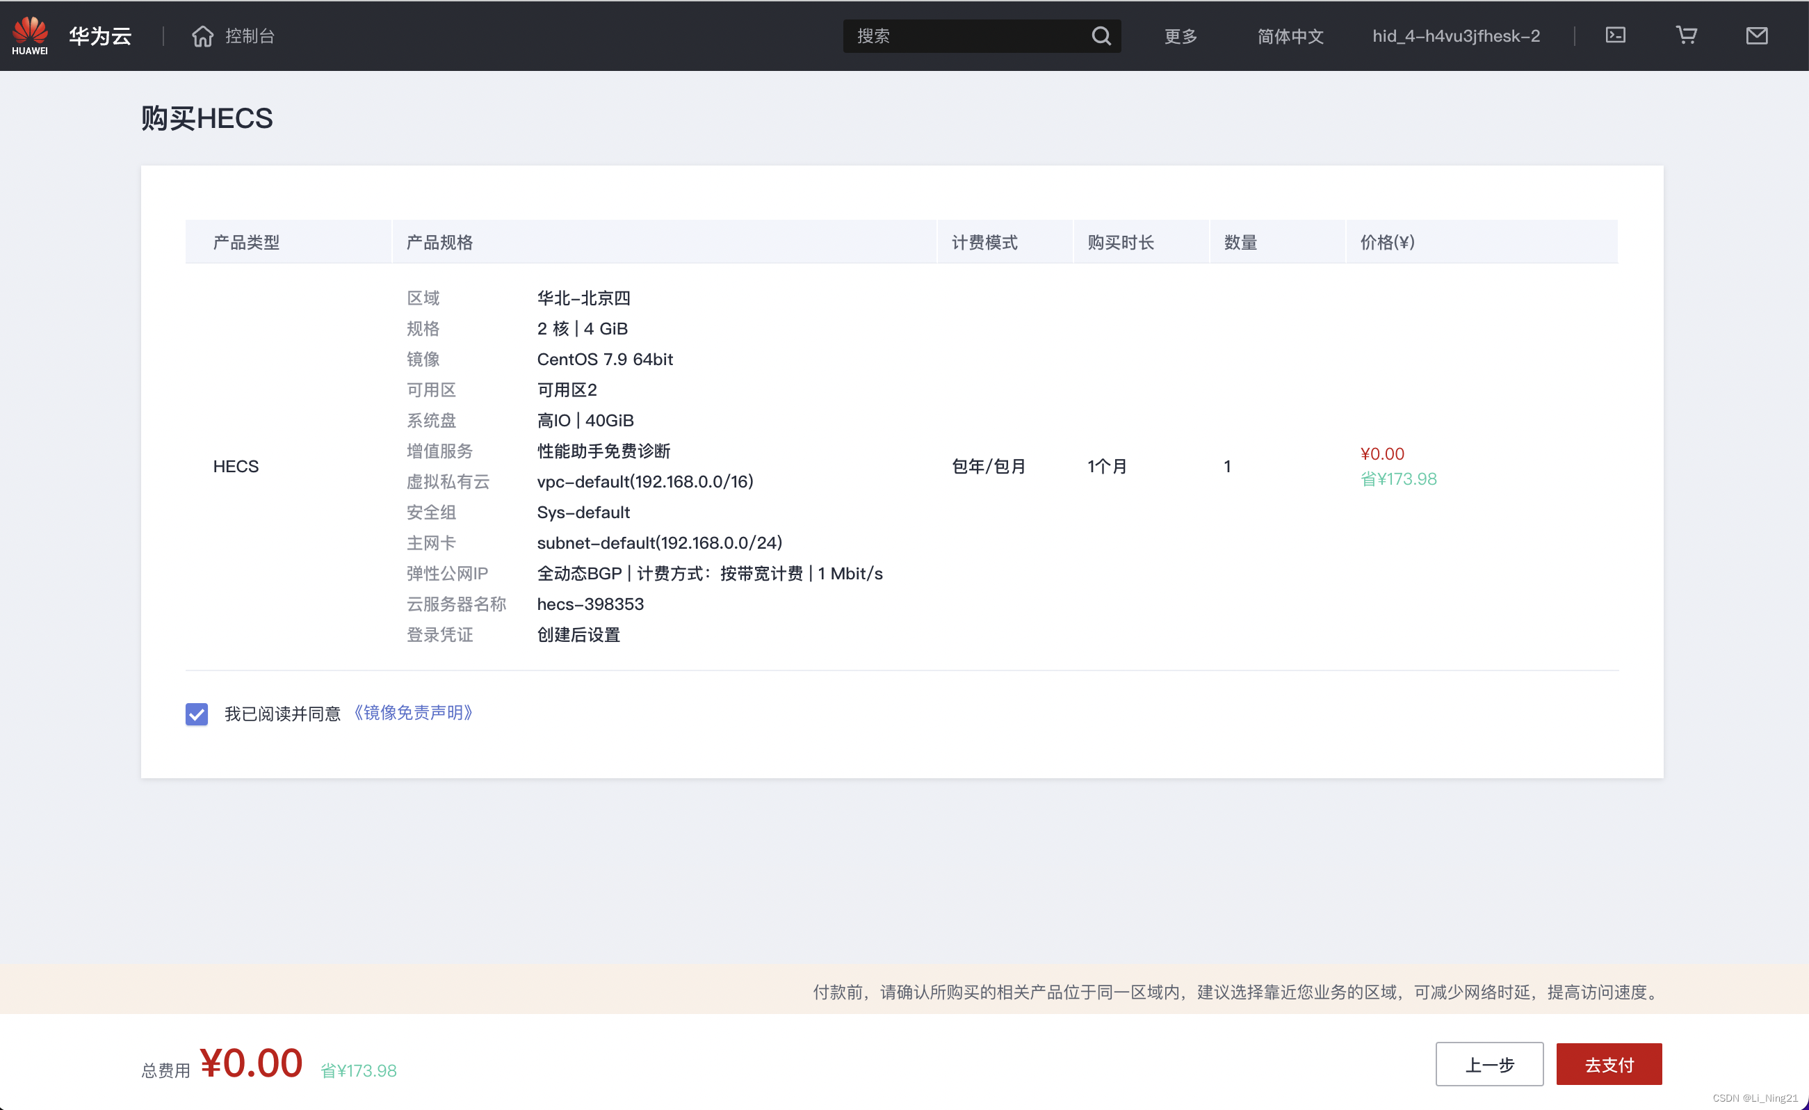Image resolution: width=1809 pixels, height=1110 pixels.
Task: Click the 购买时长 column header
Action: [x=1120, y=243]
